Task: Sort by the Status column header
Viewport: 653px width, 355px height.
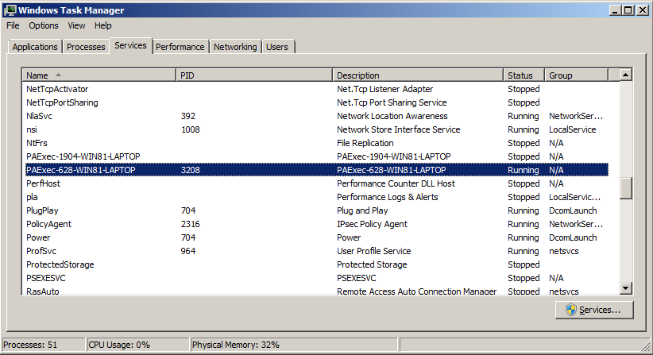Action: [x=524, y=75]
